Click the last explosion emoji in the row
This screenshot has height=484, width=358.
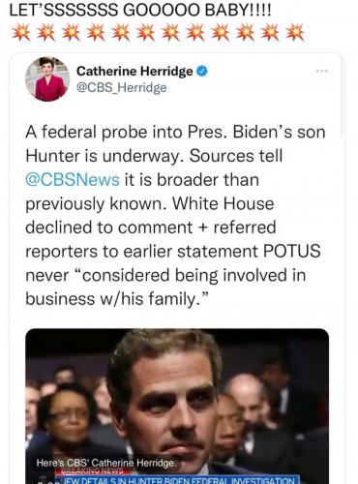tap(294, 33)
